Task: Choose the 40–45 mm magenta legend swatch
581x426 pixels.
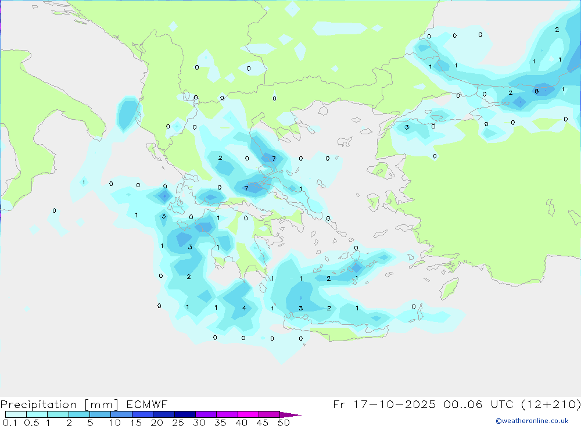Action: coord(248,414)
